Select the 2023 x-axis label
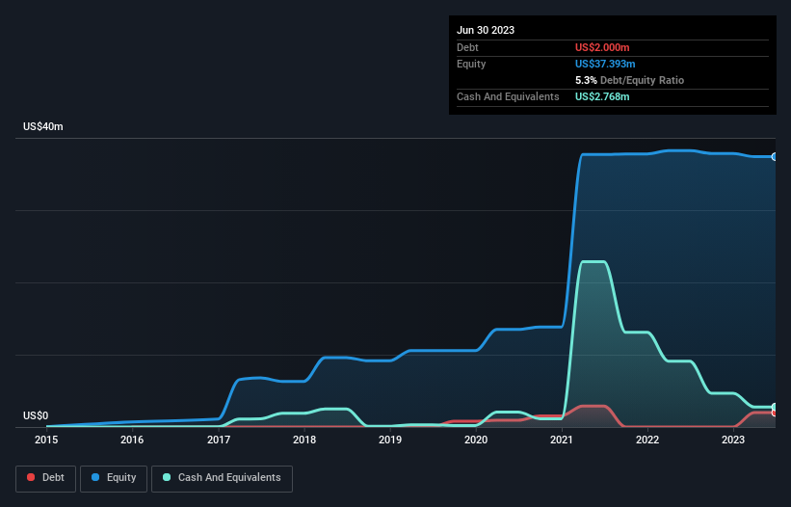The height and width of the screenshot is (507, 791). 733,440
